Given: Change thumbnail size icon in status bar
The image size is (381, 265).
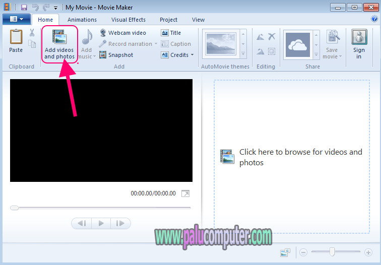Looking at the screenshot, I should coord(285,252).
